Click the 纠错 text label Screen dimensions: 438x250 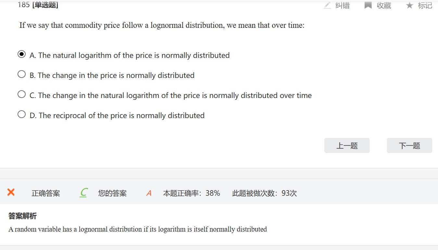coord(342,5)
